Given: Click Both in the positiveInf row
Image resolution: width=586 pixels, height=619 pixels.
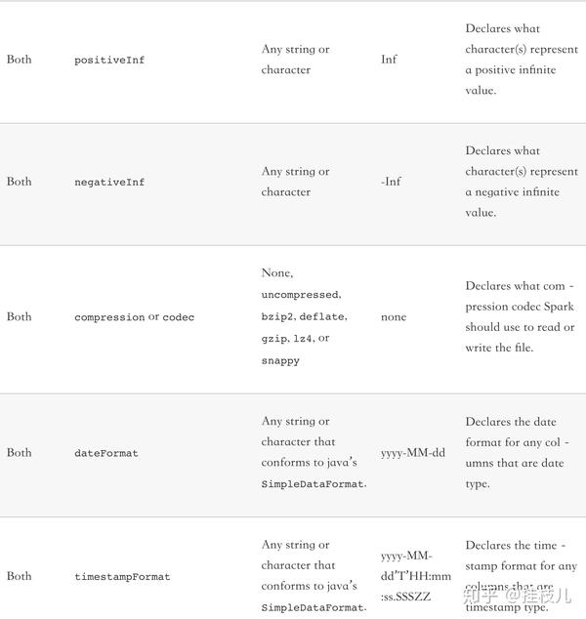Looking at the screenshot, I should (20, 60).
